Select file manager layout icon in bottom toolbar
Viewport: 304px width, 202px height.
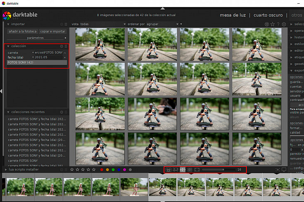pos(168,170)
